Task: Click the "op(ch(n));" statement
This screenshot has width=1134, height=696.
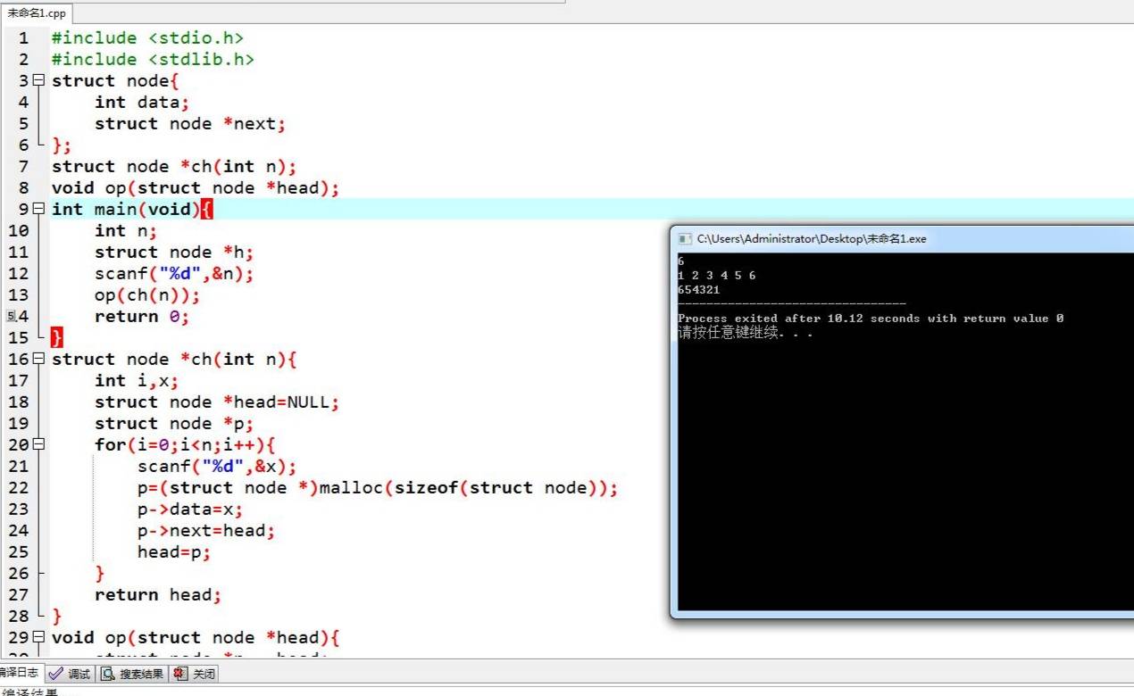Action: (147, 294)
